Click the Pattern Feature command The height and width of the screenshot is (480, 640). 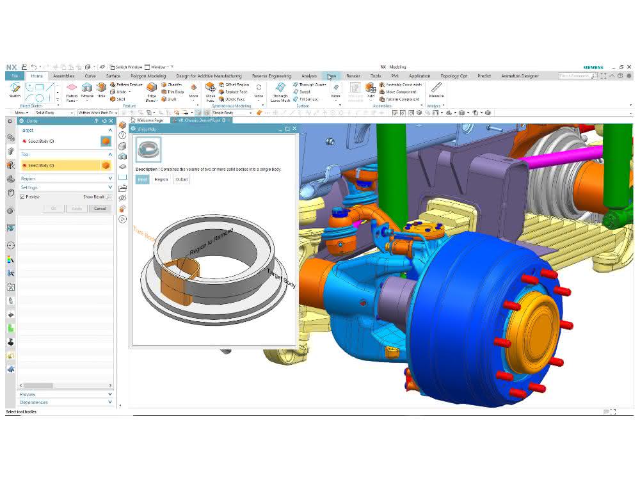point(126,84)
